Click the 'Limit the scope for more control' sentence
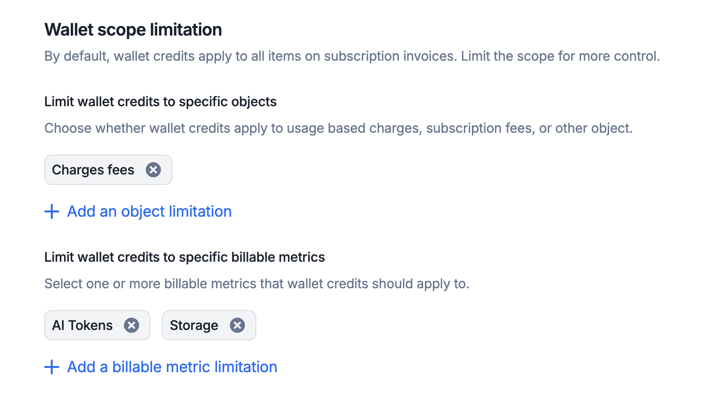 tap(560, 56)
